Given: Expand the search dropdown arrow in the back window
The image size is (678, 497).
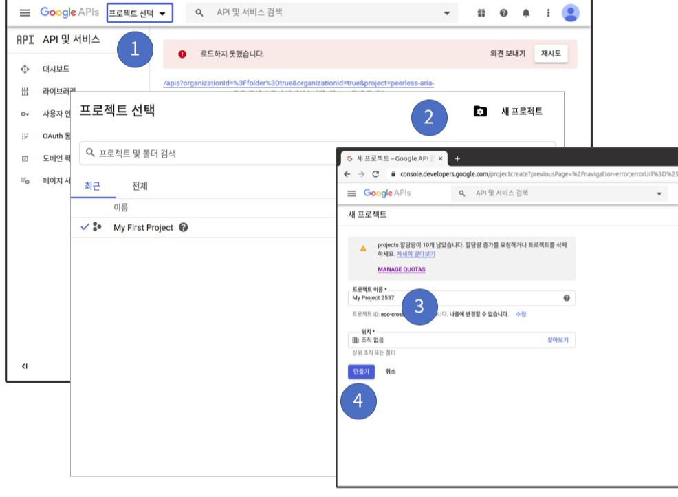Looking at the screenshot, I should tap(447, 13).
